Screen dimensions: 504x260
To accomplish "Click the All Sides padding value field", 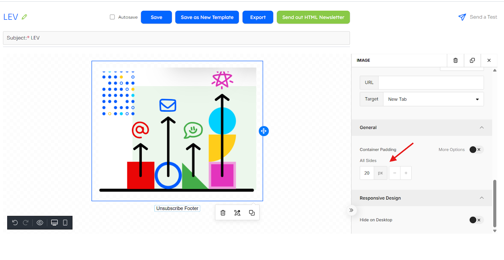I will click(367, 173).
